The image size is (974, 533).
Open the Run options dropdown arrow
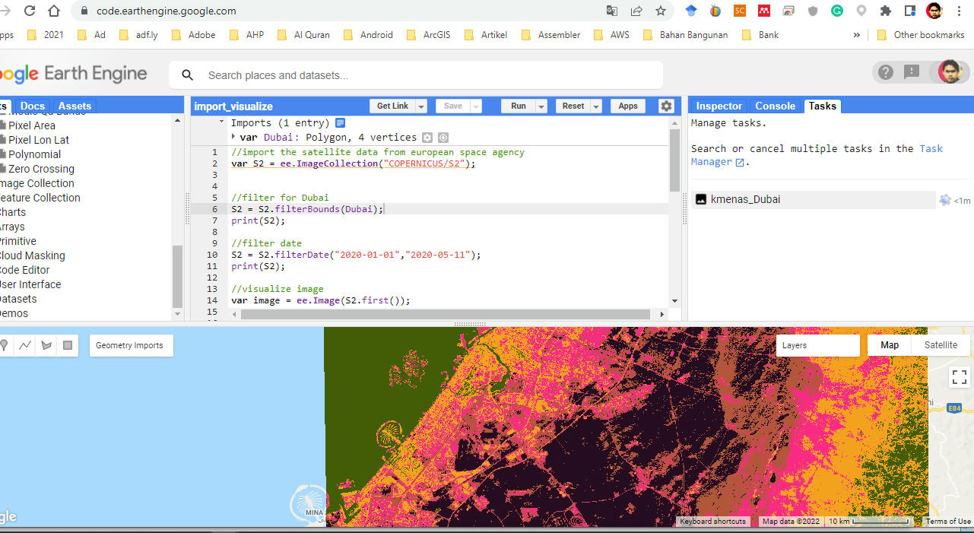click(541, 106)
